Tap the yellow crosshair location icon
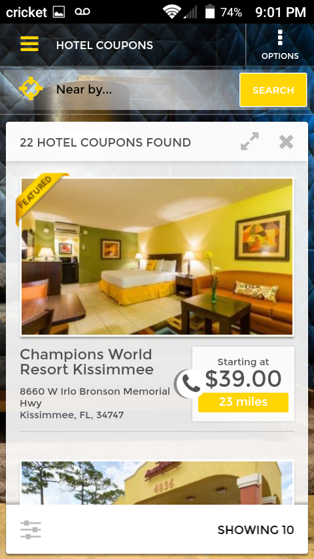 click(x=31, y=88)
